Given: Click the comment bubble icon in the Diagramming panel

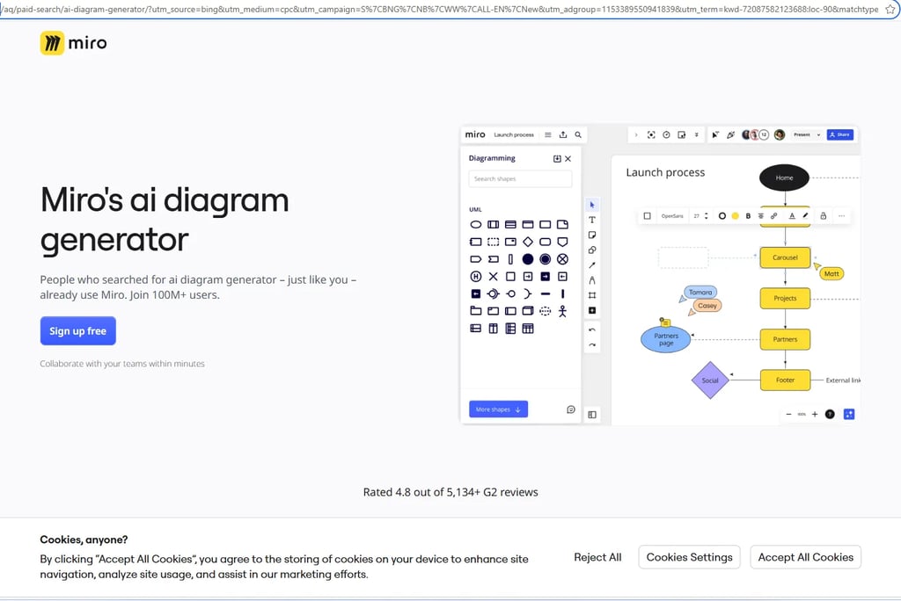Looking at the screenshot, I should (x=570, y=409).
